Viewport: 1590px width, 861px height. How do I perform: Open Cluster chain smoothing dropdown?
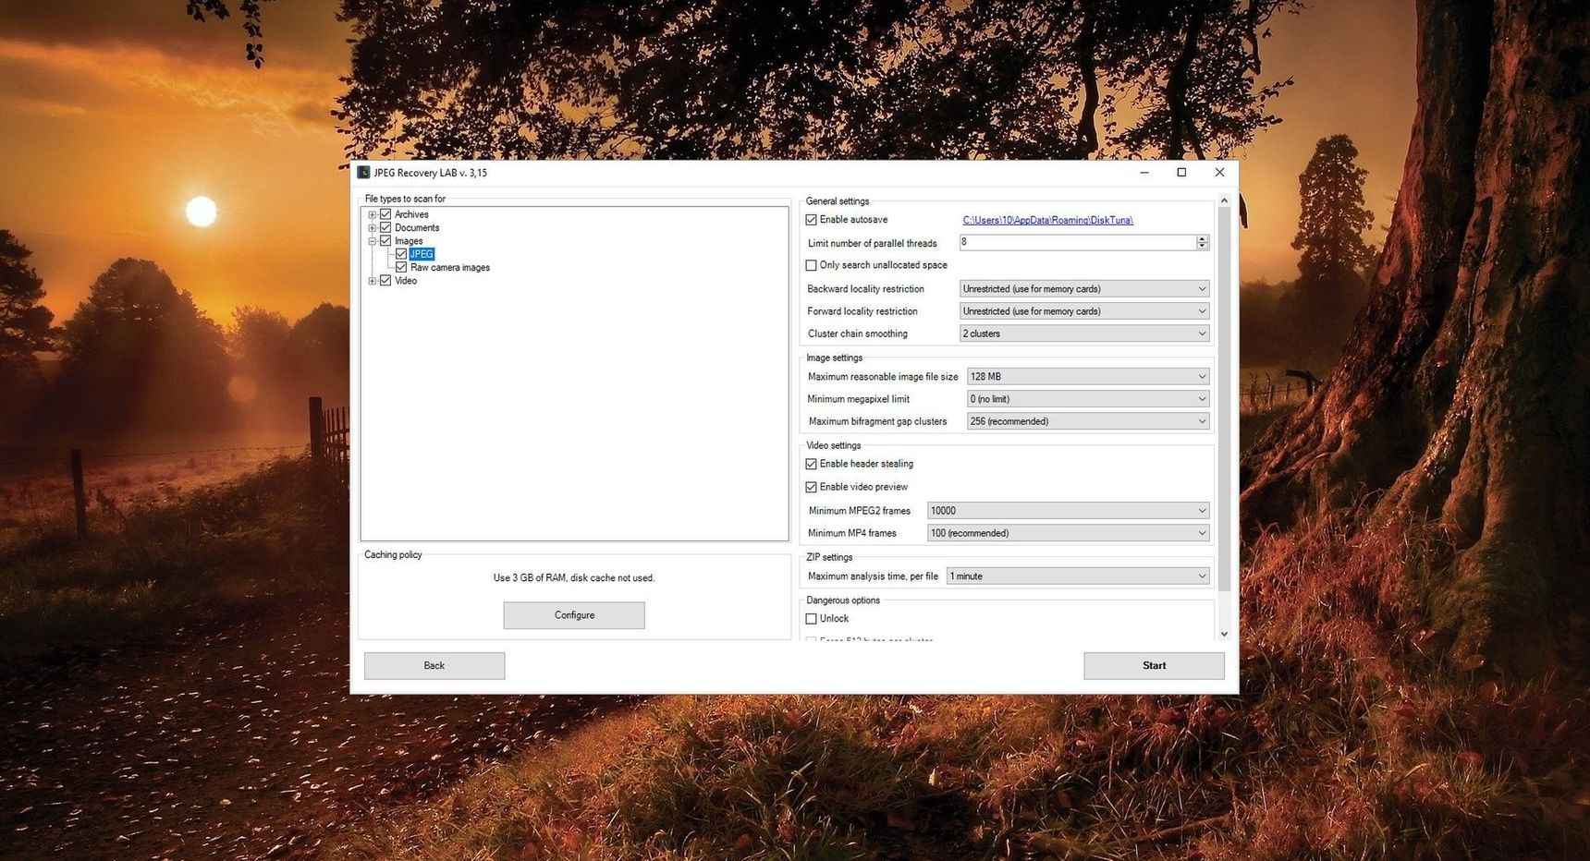pyautogui.click(x=1084, y=333)
